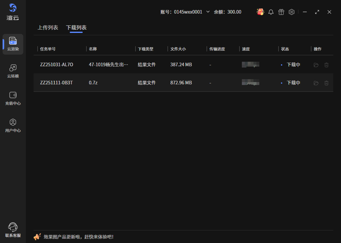
Task: Expand the account 0145wxx0001 dropdown
Action: pyautogui.click(x=208, y=12)
